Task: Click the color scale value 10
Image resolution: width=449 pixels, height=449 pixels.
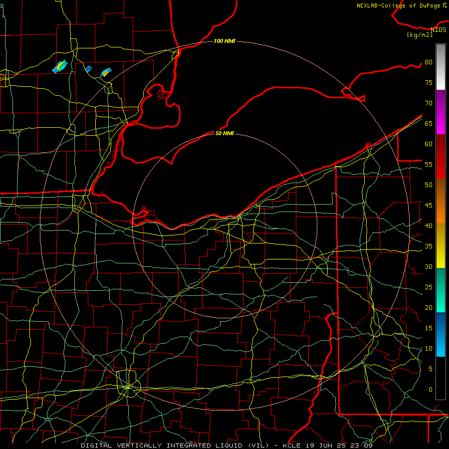Action: pos(429,349)
